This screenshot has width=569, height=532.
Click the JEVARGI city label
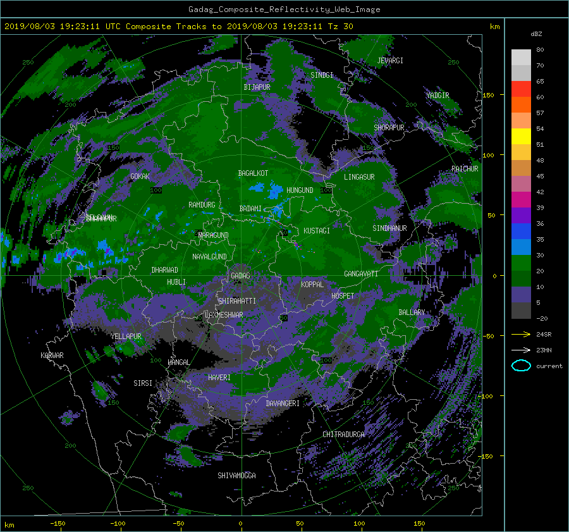(390, 61)
